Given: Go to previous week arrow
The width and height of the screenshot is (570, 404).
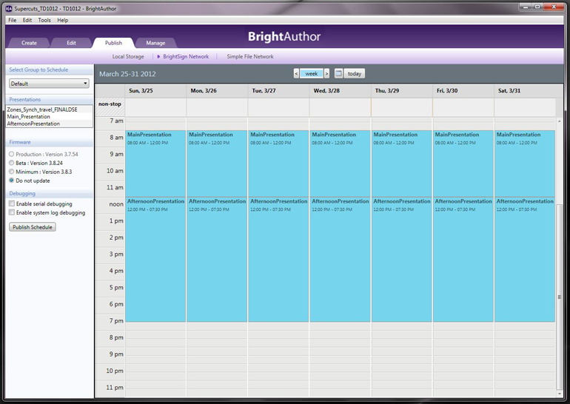Looking at the screenshot, I should pos(296,74).
